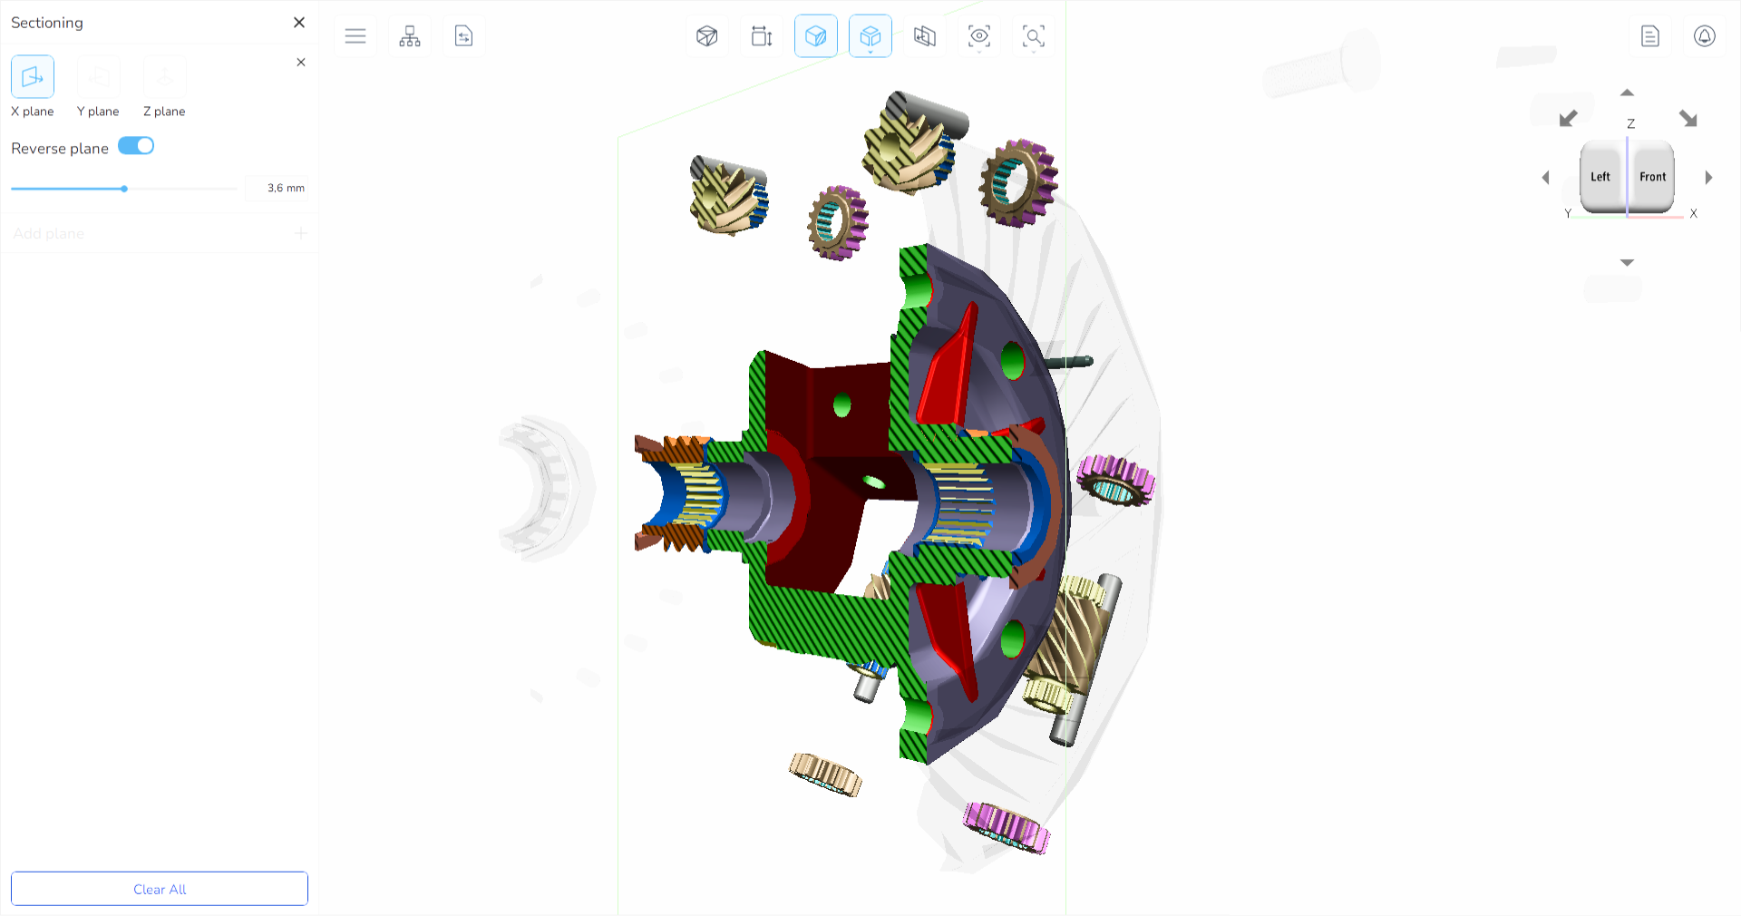The image size is (1741, 916).
Task: Open the file import/export tool
Action: [464, 36]
